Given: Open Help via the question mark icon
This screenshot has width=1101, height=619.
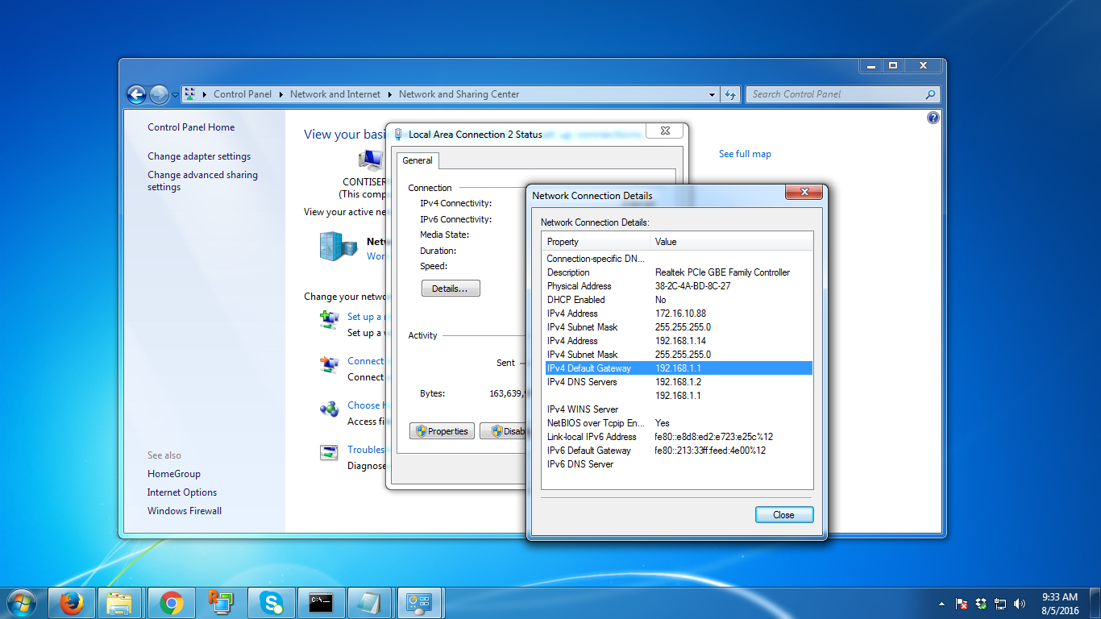Looking at the screenshot, I should pyautogui.click(x=933, y=117).
